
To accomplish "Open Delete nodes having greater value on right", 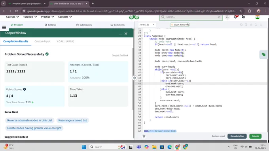I will point(34,128).
